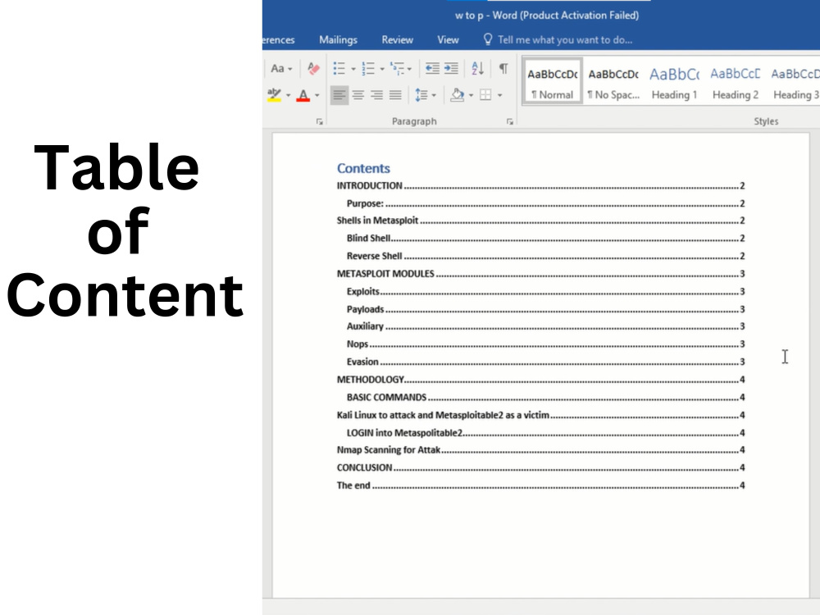Follow the Shells in Metasploit entry

pyautogui.click(x=540, y=220)
